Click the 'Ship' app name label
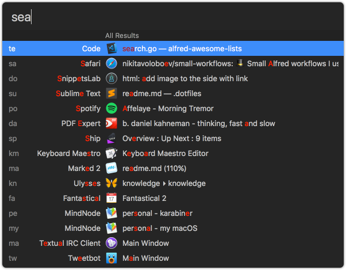346x270 pixels. click(x=93, y=139)
